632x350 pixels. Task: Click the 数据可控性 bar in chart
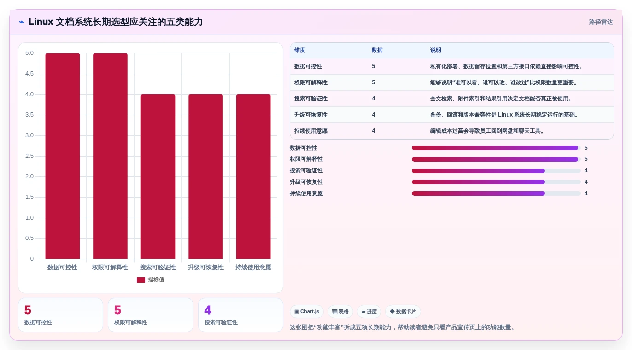(63, 156)
